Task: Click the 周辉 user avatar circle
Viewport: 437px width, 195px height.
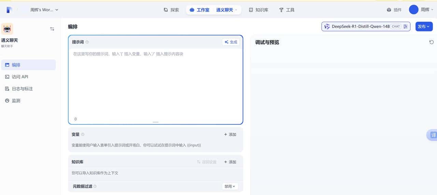Action: 414,10
